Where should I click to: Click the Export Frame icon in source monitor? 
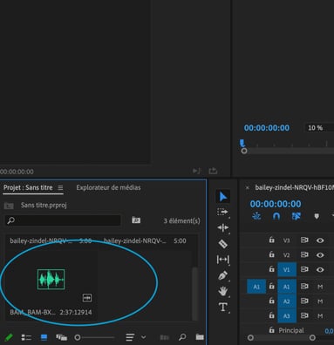click(x=213, y=171)
